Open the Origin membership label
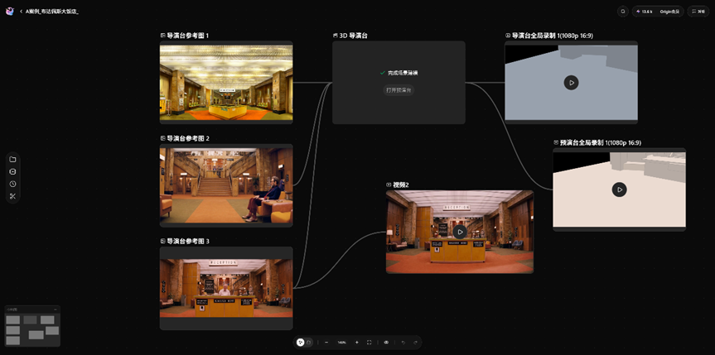The height and width of the screenshot is (355, 715). point(669,12)
